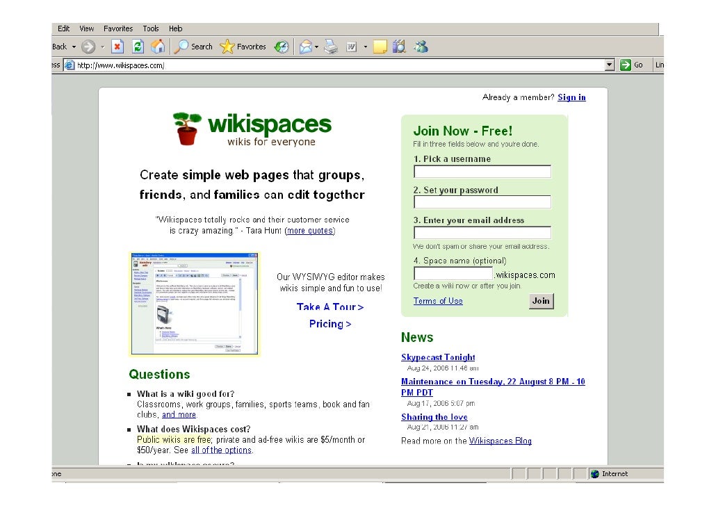716x506 pixels.
Task: Open the address bar dropdown arrow
Action: 610,65
